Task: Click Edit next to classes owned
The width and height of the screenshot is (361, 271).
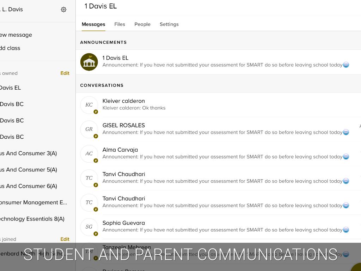Action: (65, 73)
